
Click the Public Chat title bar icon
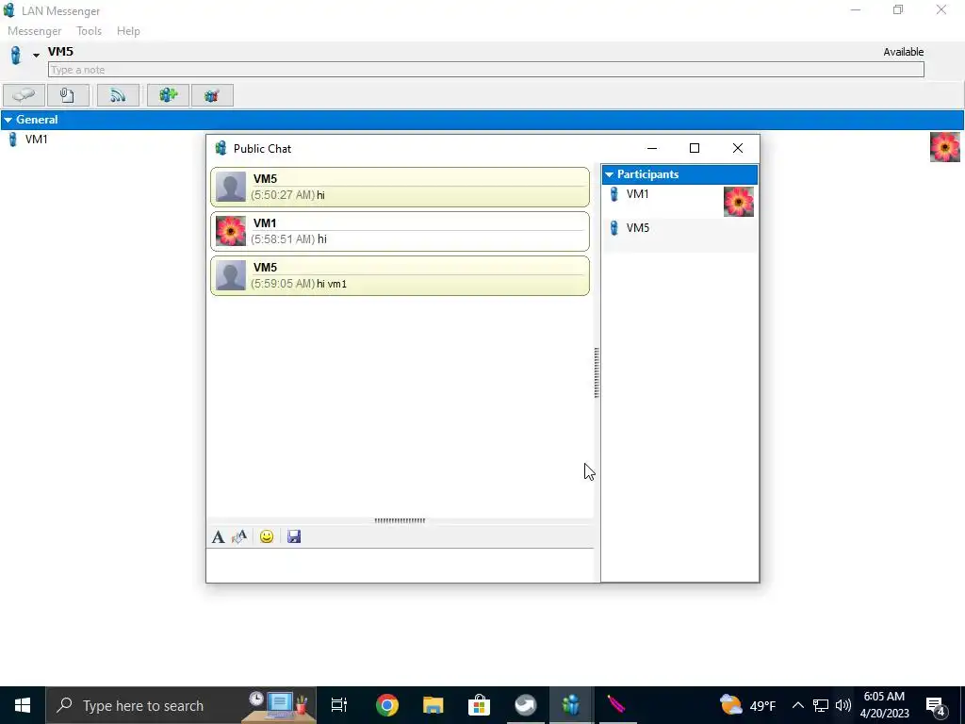click(221, 148)
